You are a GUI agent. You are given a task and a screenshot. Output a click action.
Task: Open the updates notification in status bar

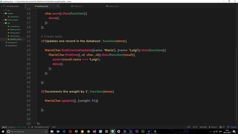pos(232,127)
